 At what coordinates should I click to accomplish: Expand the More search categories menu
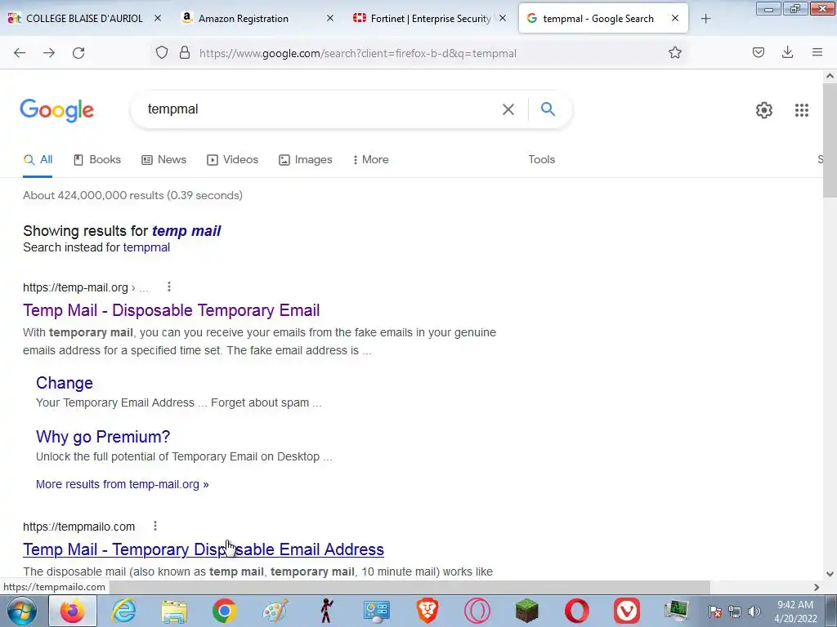coord(370,159)
